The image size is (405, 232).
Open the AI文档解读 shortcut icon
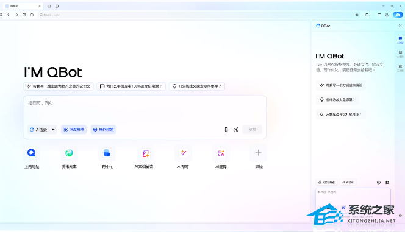coord(145,153)
